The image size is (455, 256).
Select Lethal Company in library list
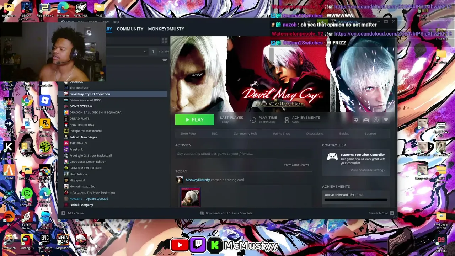pos(81,205)
